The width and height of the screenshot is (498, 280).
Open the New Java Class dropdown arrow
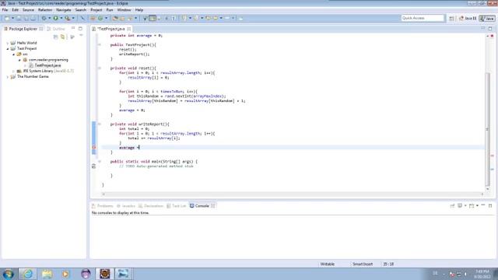[107, 19]
